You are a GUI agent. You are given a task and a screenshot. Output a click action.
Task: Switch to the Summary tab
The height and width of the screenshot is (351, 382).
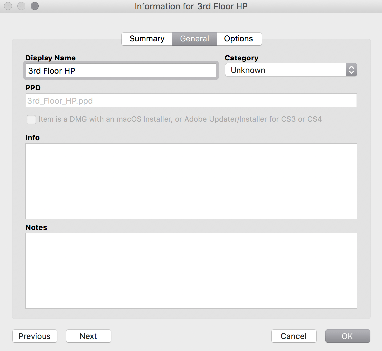point(147,39)
